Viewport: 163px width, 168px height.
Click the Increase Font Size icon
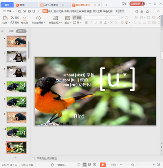click(x=122, y=18)
